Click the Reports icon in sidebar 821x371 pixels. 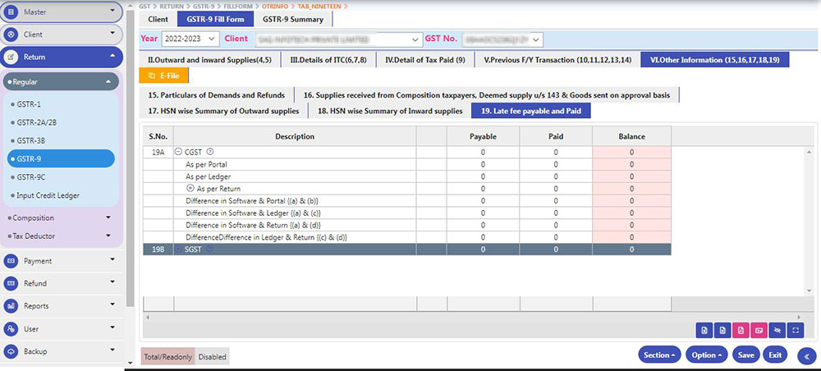pyautogui.click(x=11, y=306)
